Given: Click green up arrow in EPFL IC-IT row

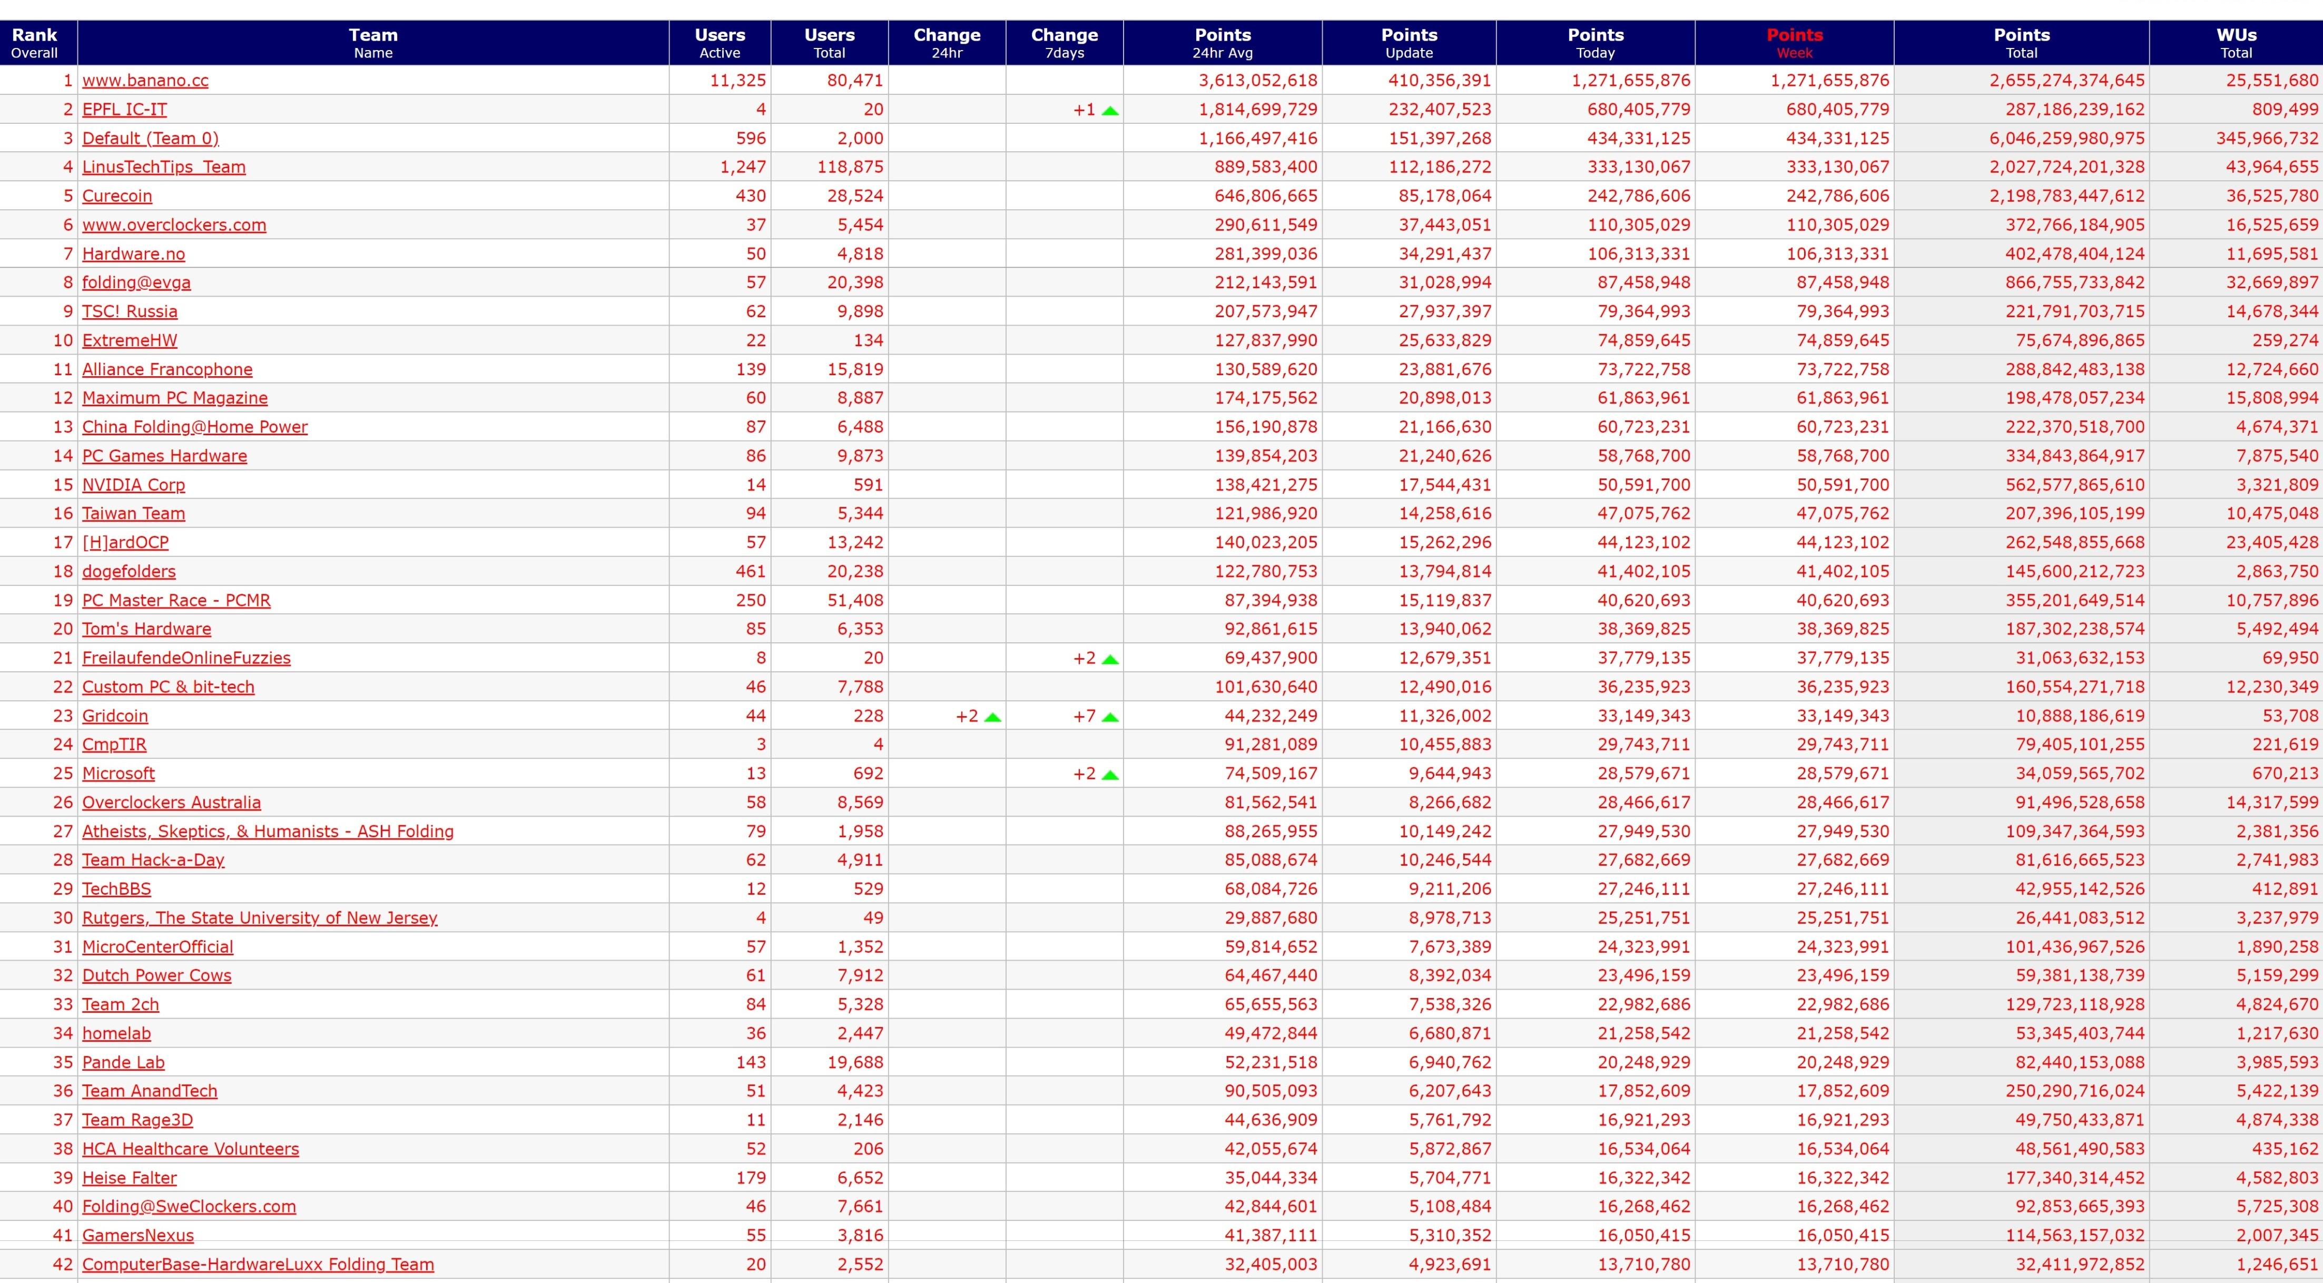Looking at the screenshot, I should point(1110,111).
